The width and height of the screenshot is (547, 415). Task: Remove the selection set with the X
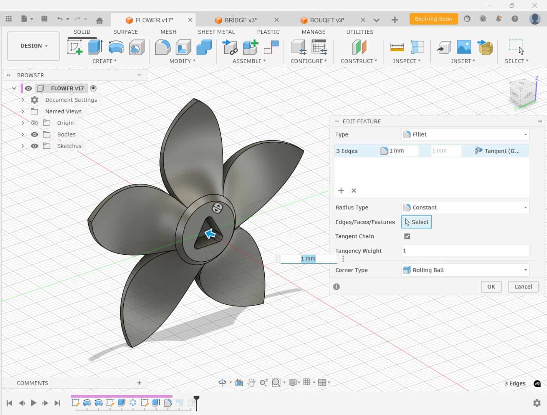click(354, 191)
